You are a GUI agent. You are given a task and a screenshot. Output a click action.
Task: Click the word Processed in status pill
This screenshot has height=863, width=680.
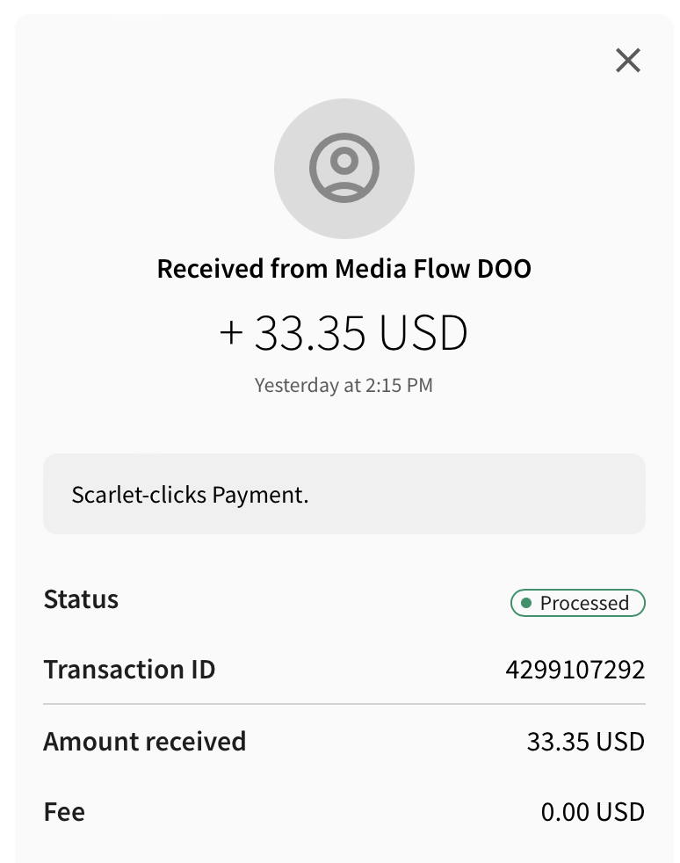(584, 603)
